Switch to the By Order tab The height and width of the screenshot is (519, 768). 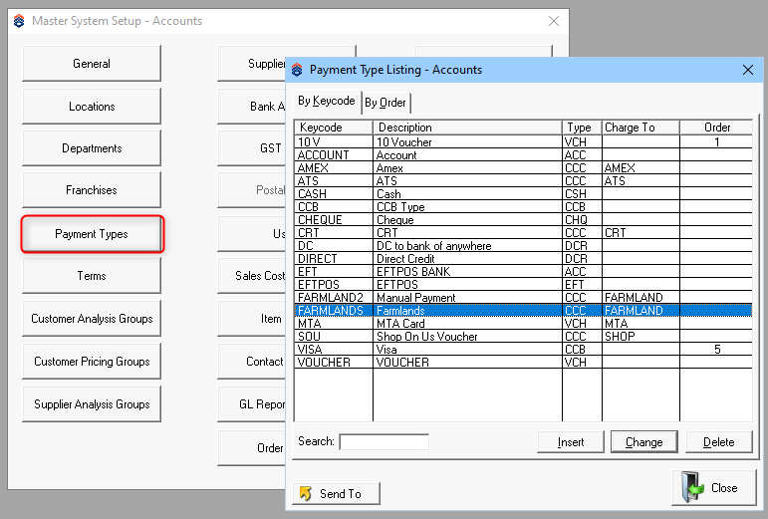click(x=384, y=103)
